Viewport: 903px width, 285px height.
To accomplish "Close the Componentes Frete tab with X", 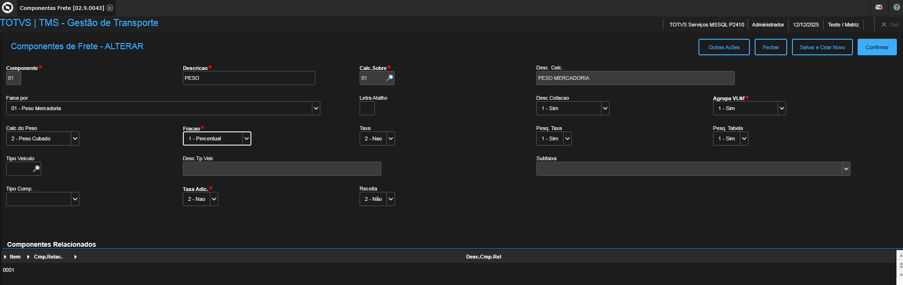I will 110,8.
